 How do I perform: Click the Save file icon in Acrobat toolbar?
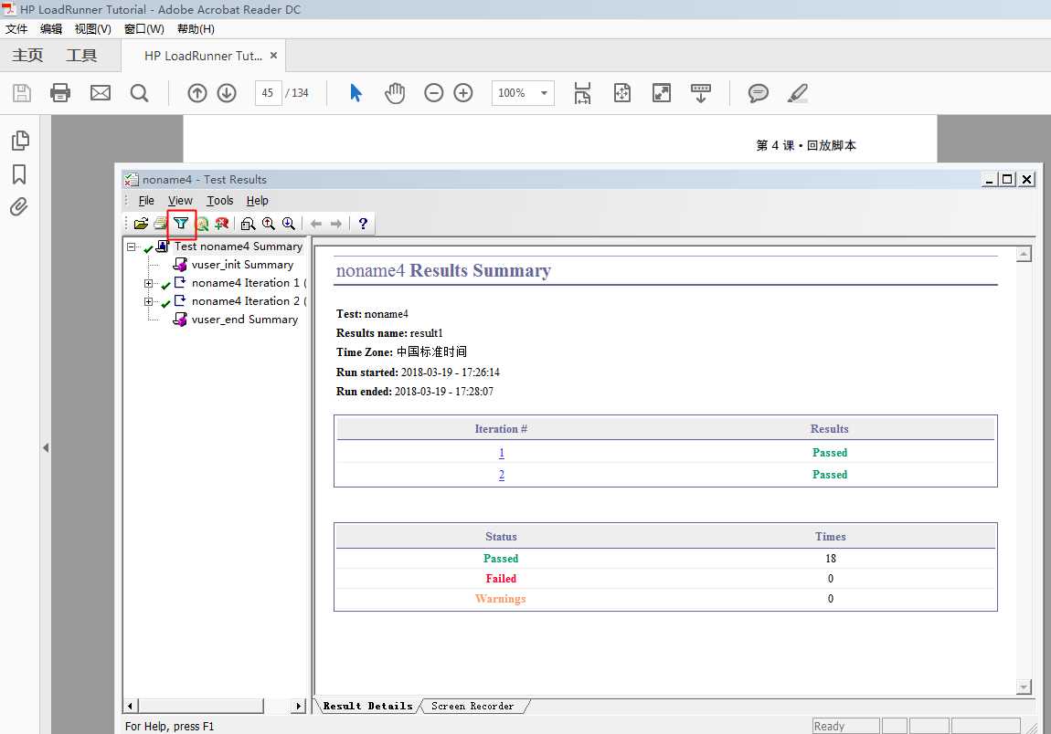click(x=21, y=92)
